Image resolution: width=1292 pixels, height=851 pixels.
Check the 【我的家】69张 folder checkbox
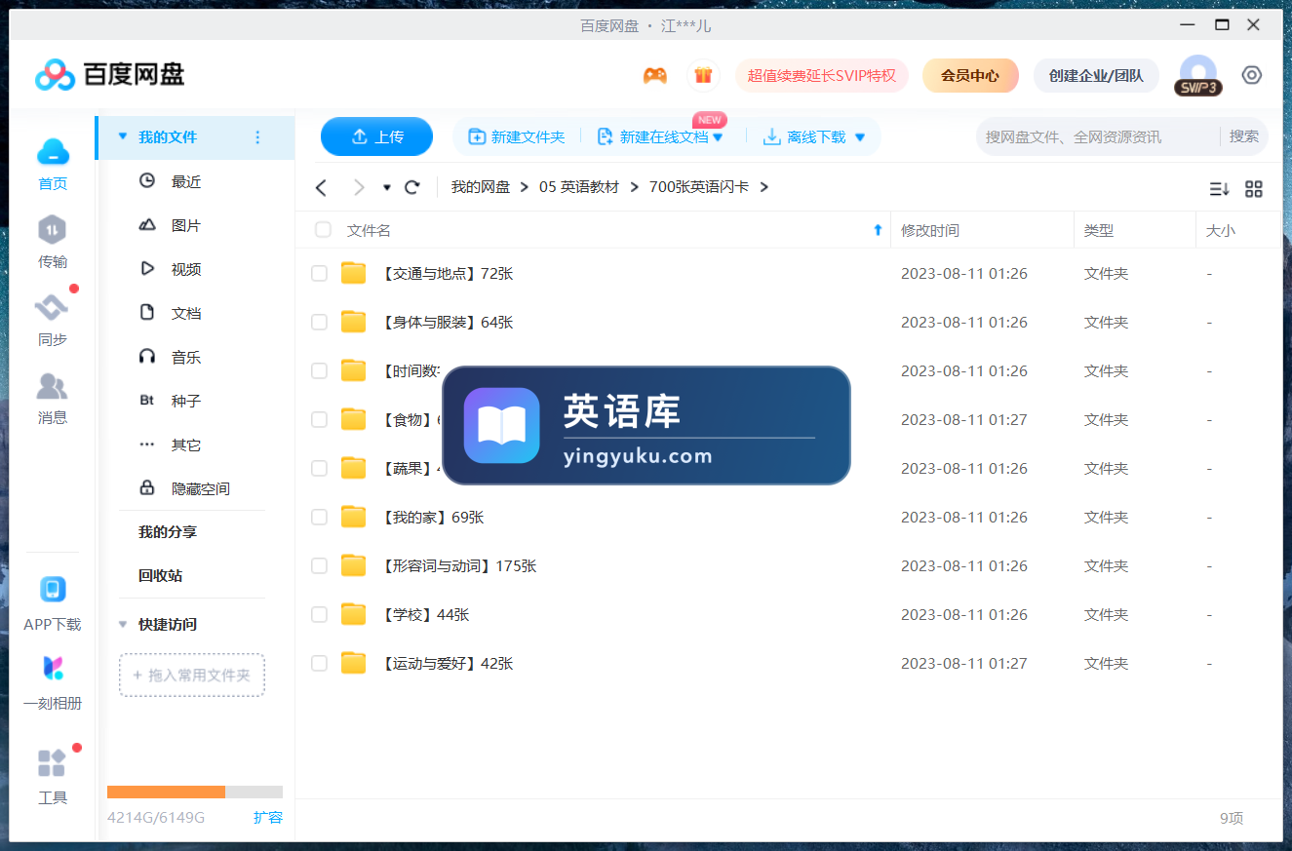click(x=319, y=517)
